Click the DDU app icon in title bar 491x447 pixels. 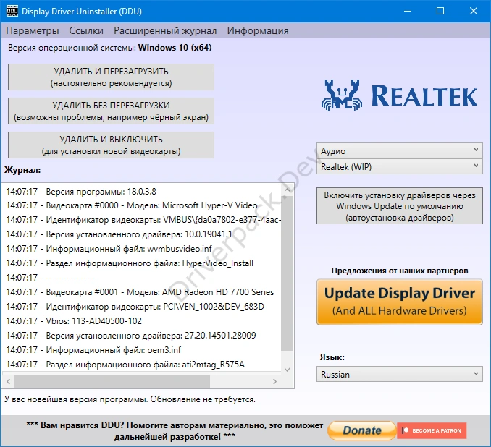12,12
